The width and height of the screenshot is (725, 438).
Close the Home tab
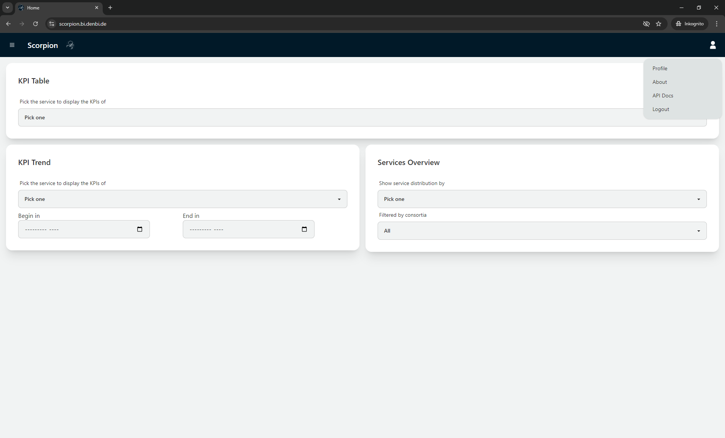click(97, 8)
